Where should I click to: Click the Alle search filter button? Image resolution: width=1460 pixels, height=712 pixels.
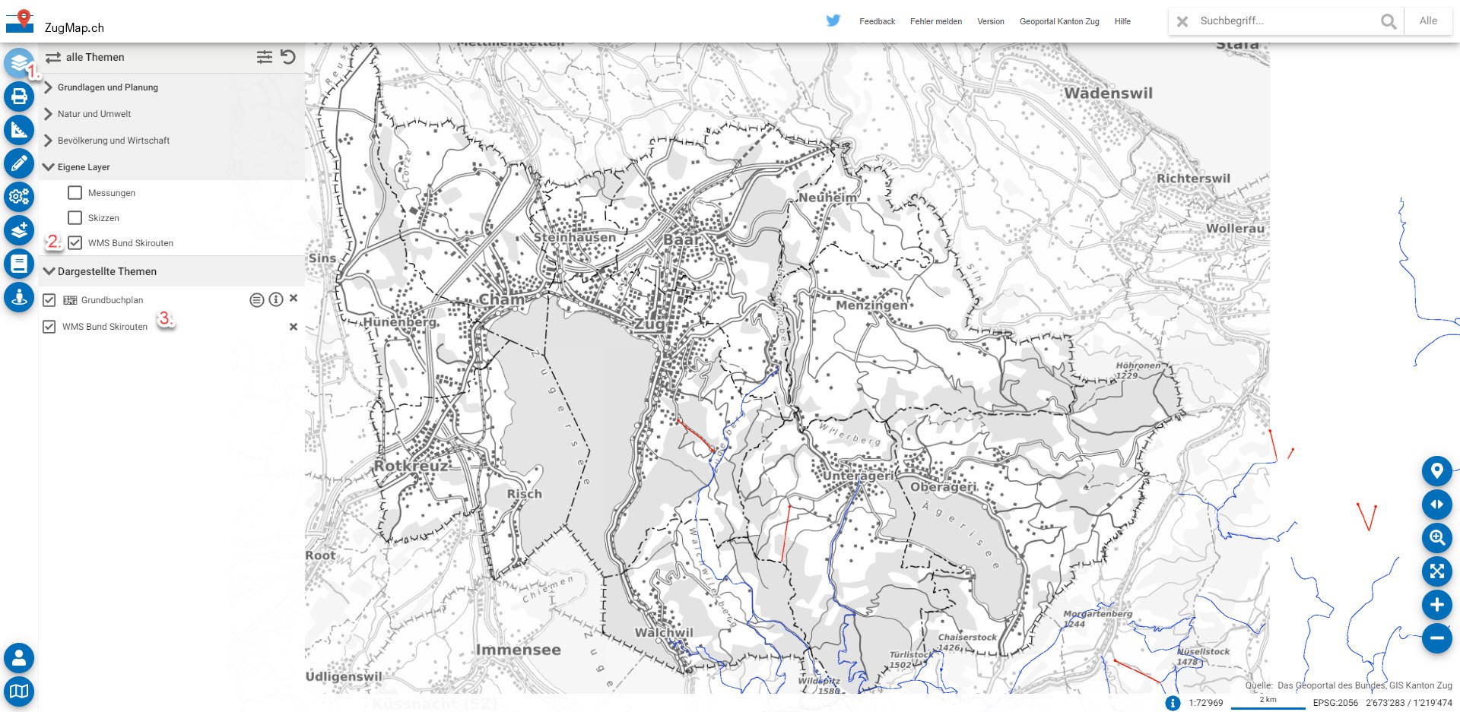1428,21
